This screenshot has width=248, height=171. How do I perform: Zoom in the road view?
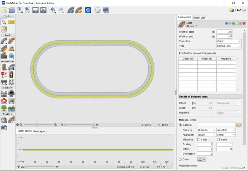click(55, 125)
